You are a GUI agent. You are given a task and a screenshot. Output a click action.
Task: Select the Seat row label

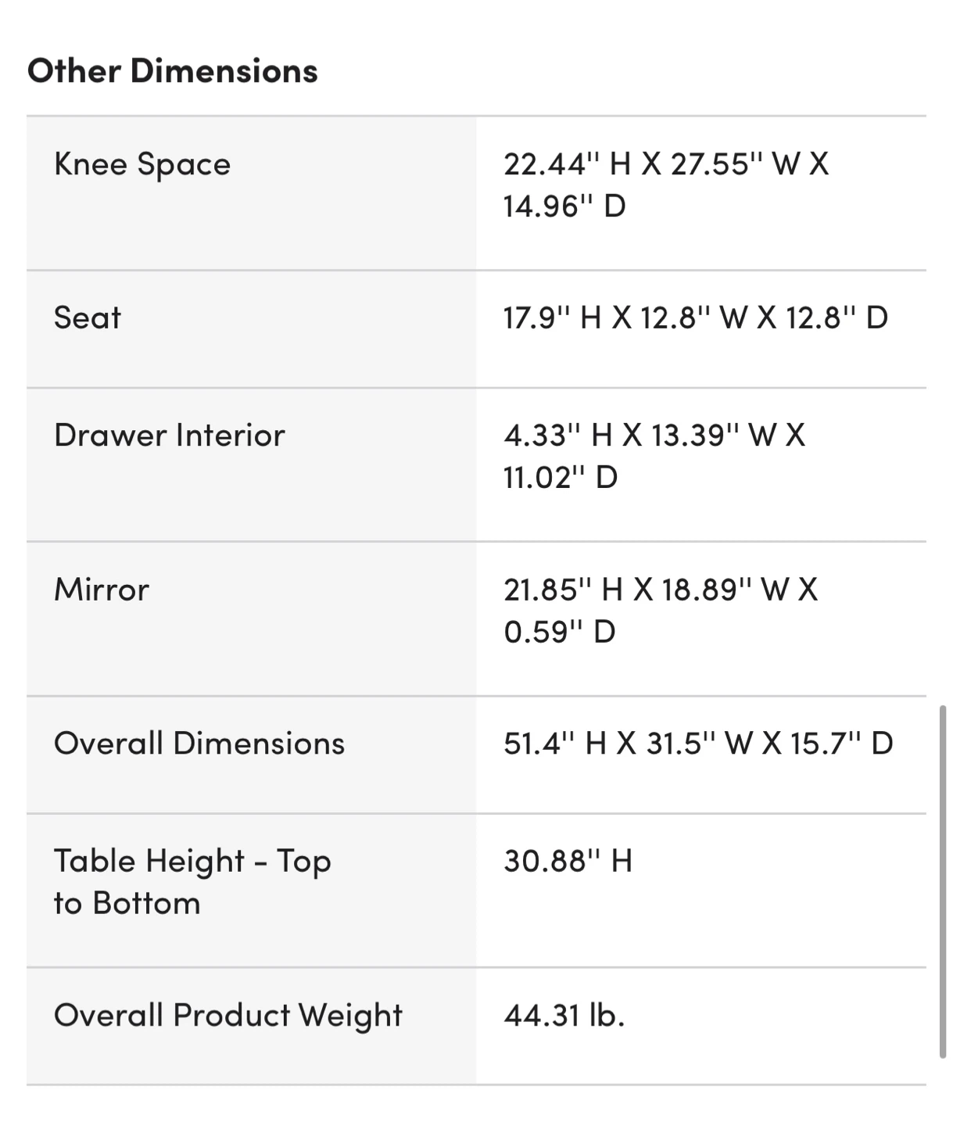(88, 317)
